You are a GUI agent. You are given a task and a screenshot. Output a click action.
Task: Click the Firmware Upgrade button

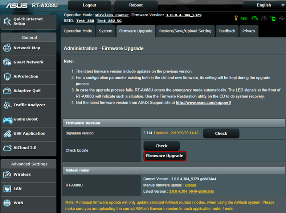pyautogui.click(x=165, y=156)
